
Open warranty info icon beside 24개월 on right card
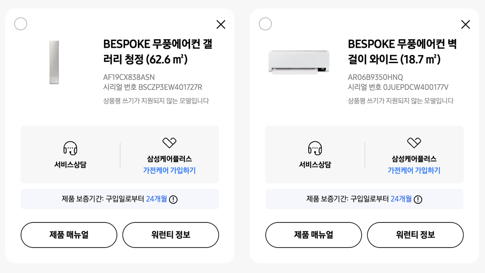pos(418,199)
